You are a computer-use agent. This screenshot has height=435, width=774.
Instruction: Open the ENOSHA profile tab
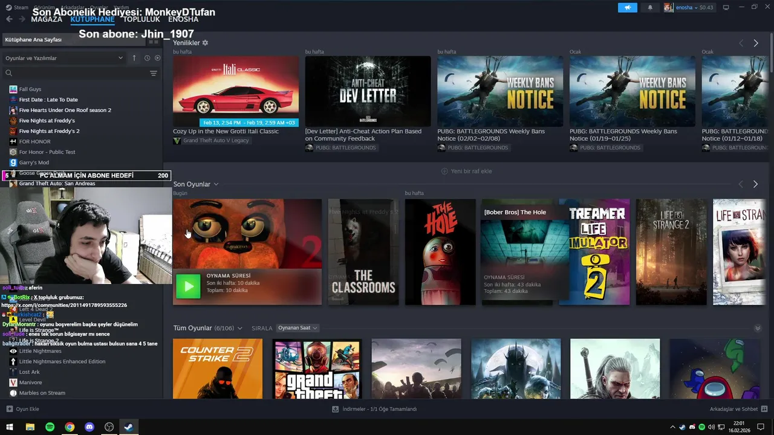tap(183, 19)
